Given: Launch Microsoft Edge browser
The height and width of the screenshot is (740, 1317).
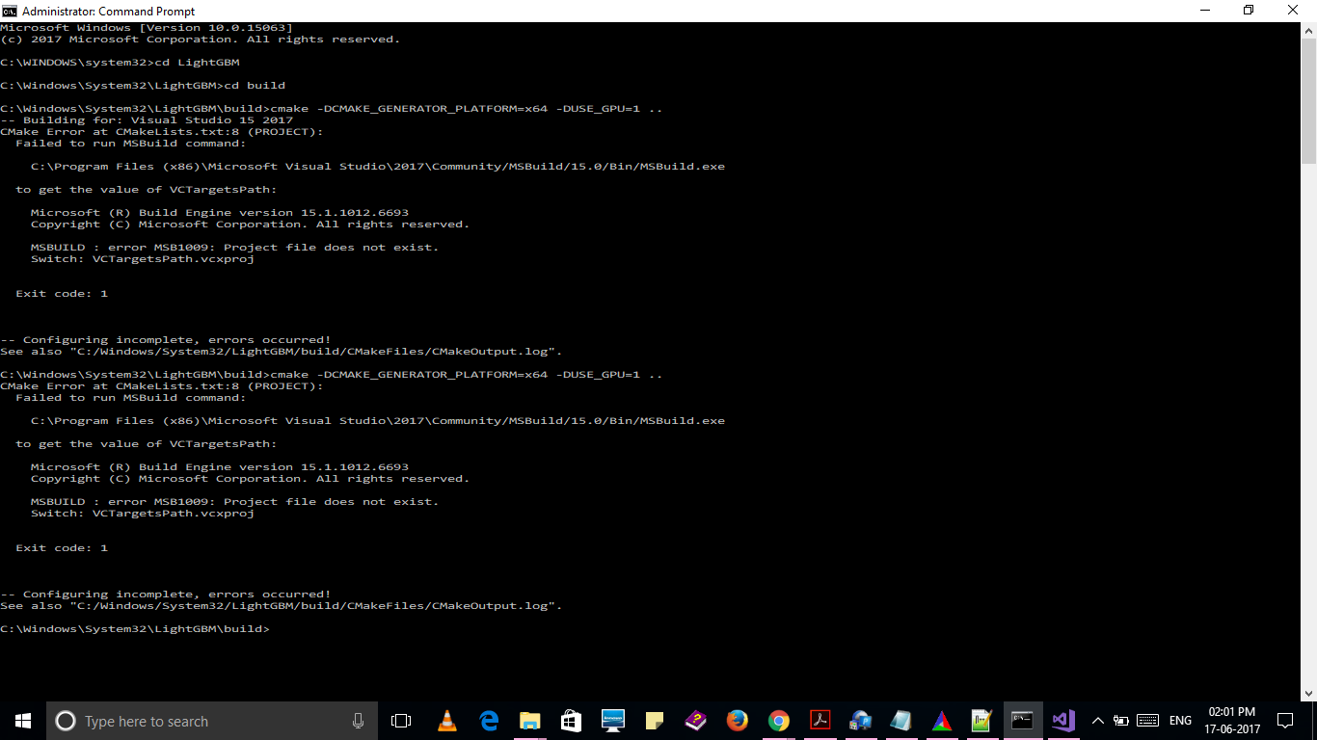Looking at the screenshot, I should pos(488,720).
